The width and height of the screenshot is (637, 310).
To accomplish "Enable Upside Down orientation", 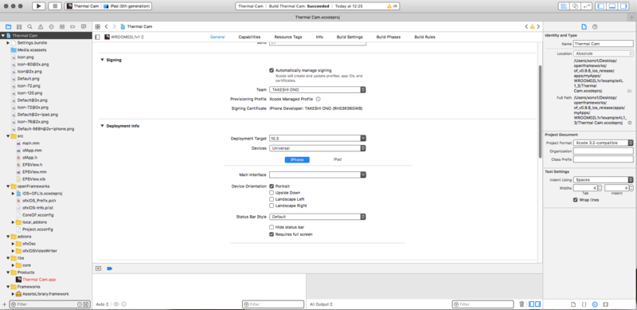I will pos(272,193).
